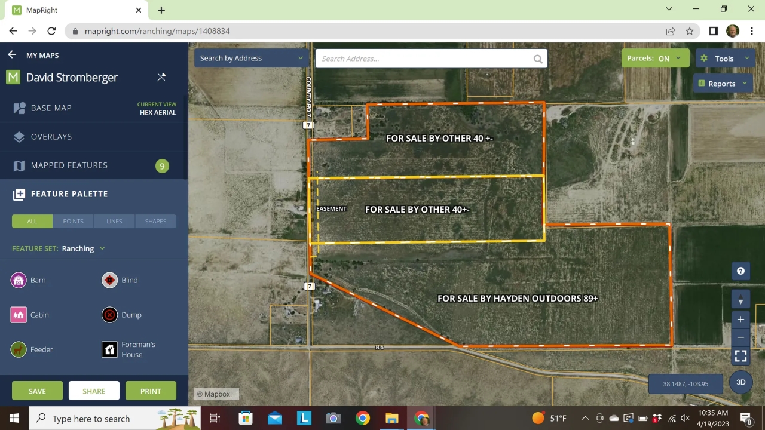Open Microsoft Store from taskbar
This screenshot has width=765, height=430.
pos(246,419)
